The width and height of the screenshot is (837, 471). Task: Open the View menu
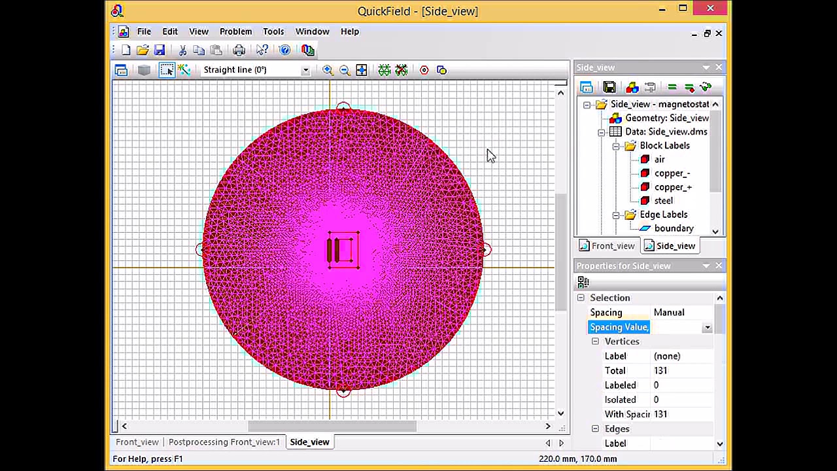[x=199, y=31]
